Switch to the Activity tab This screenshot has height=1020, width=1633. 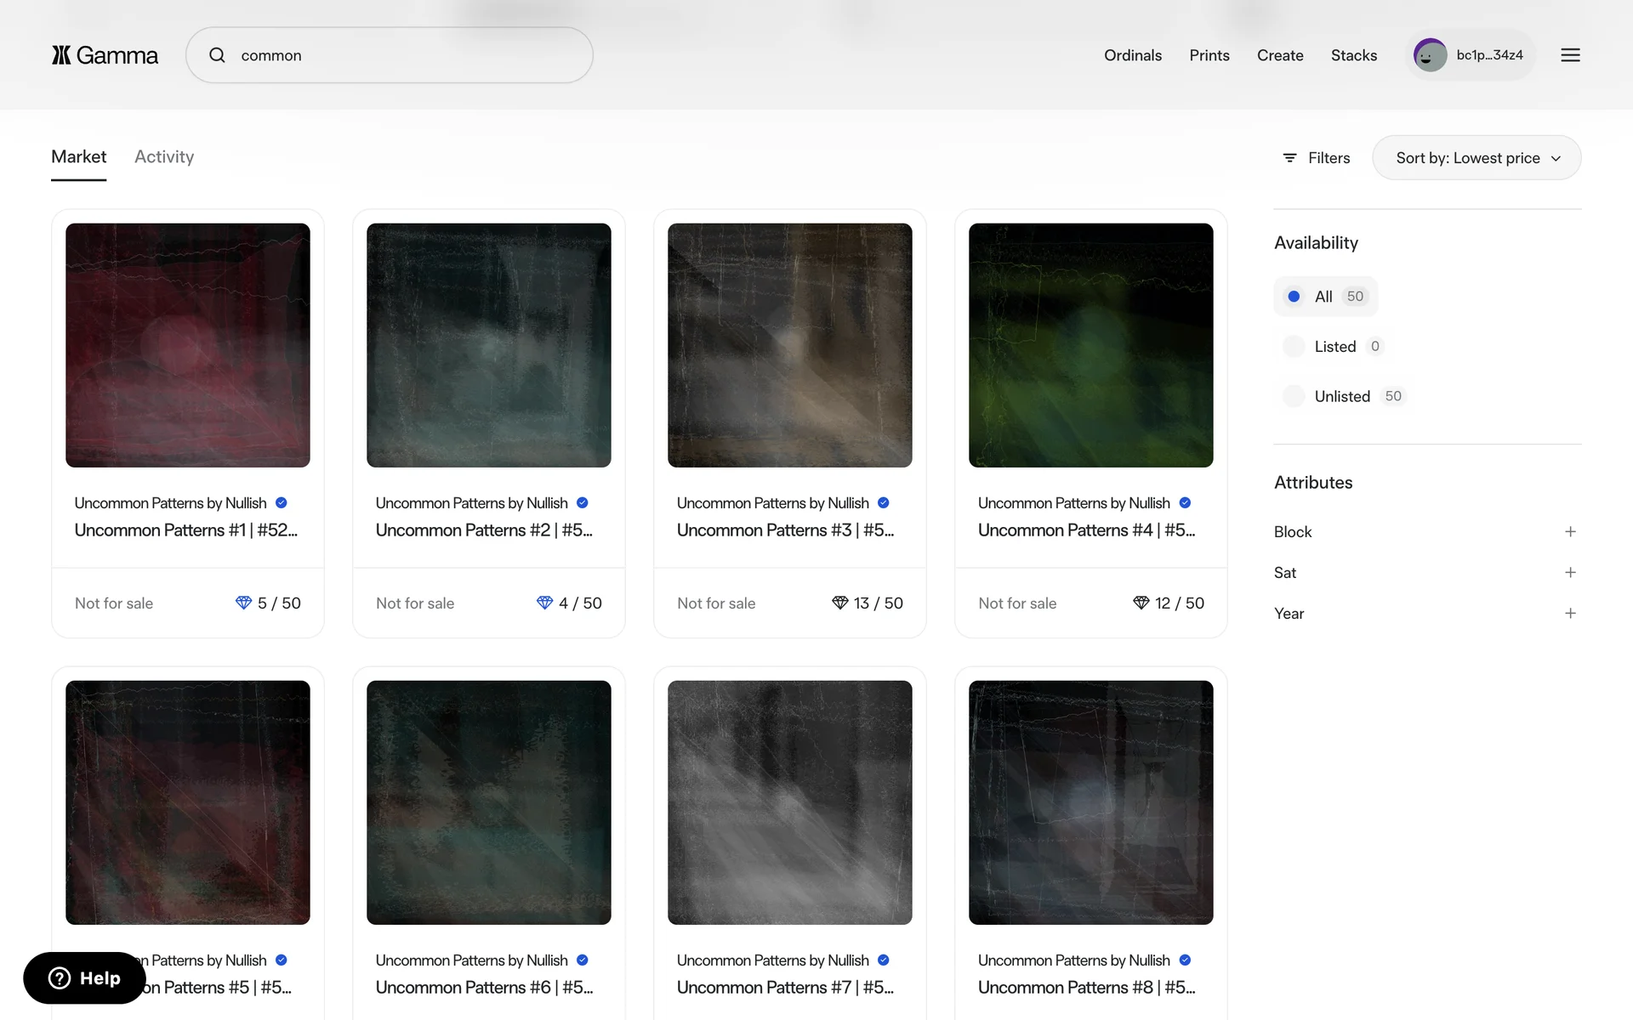164,157
